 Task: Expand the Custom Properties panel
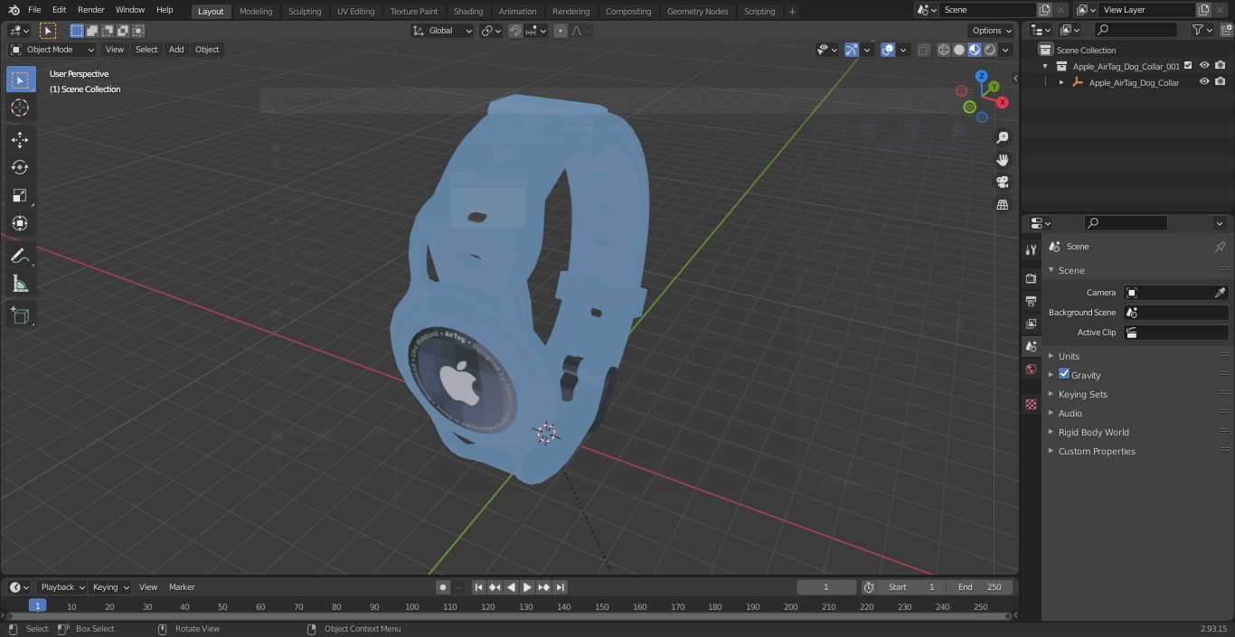pos(1096,451)
